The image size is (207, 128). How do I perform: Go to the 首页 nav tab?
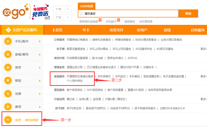59,30
